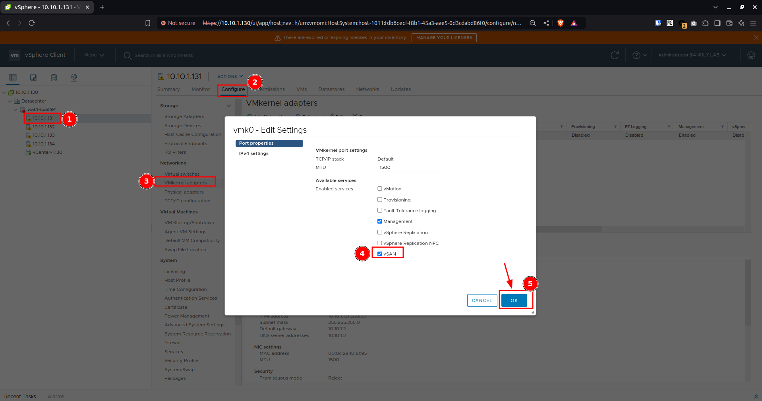The height and width of the screenshot is (401, 762).
Task: Open the Storage inventory view icon
Action: point(54,77)
